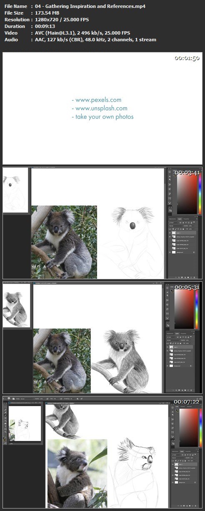The image size is (205, 511).
Task: Open the Normal blend mode dropdown, 00:03:41 frame
Action: click(x=176, y=226)
